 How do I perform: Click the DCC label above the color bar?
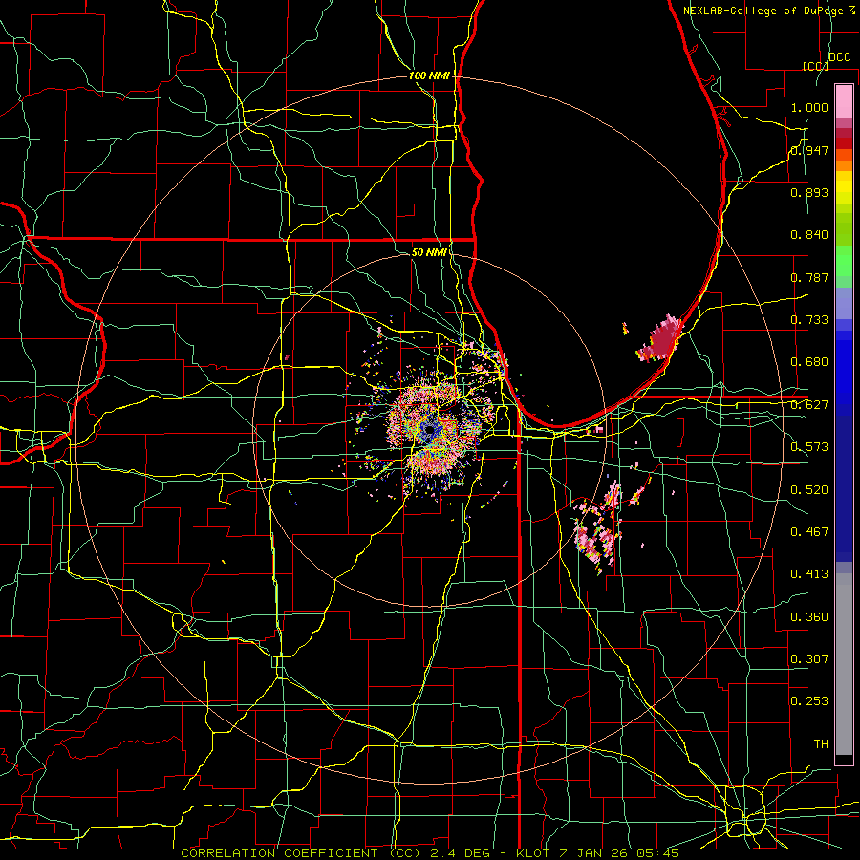(839, 57)
